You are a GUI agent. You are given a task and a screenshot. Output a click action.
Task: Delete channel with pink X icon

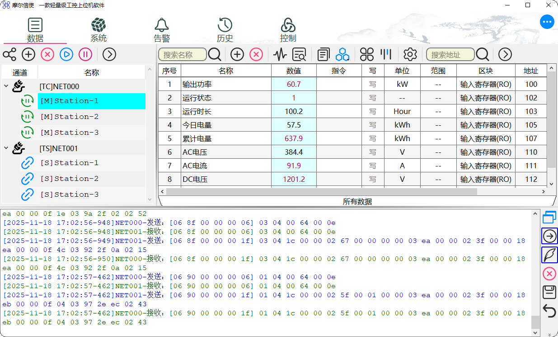(47, 55)
